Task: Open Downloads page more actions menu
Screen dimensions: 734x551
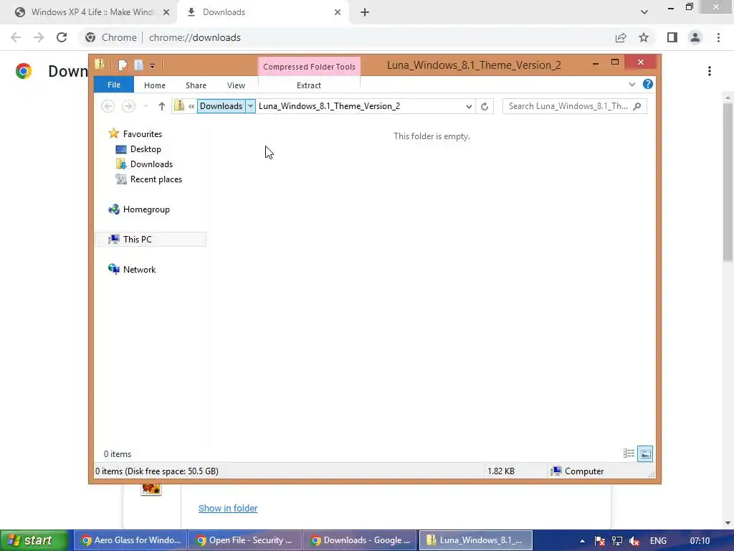Action: pos(710,71)
